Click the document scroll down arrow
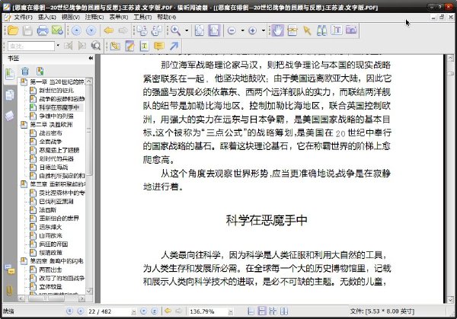 click(x=450, y=299)
